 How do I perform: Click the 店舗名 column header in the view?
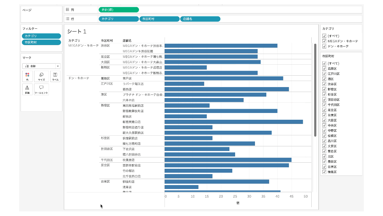tap(127, 40)
